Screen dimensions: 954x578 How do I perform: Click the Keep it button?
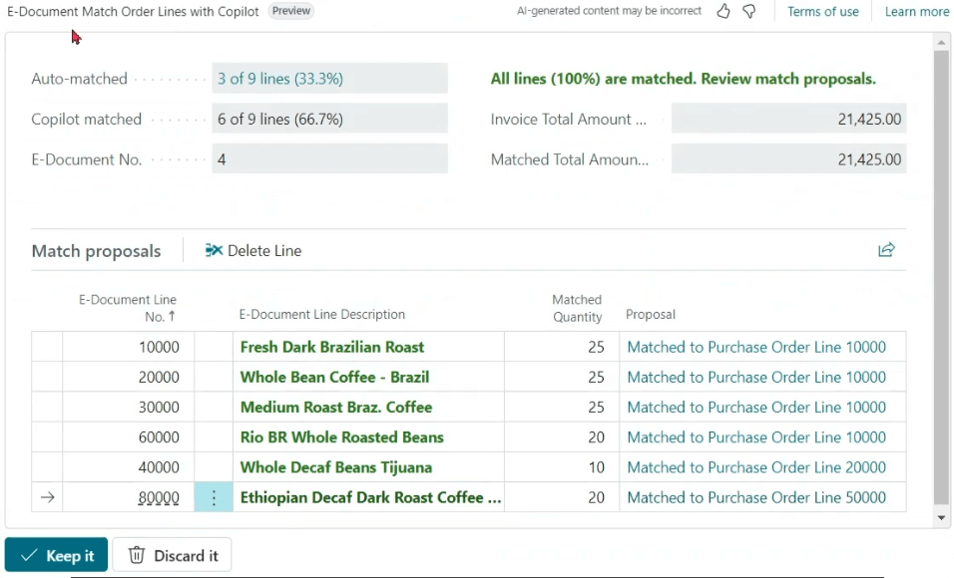point(57,555)
